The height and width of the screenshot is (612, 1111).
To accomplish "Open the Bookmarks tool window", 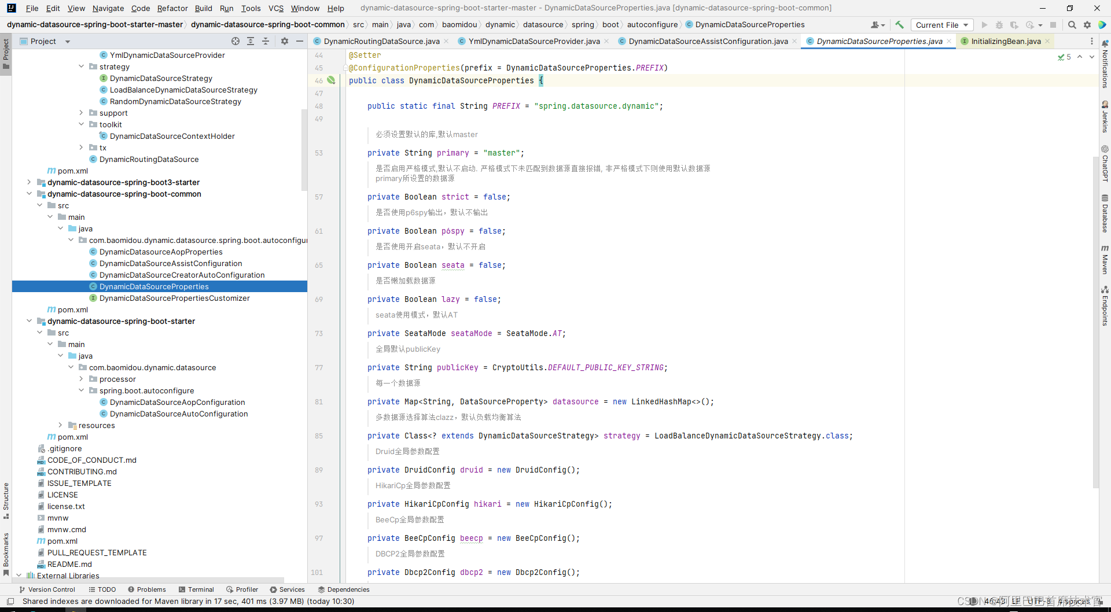I will click(6, 554).
